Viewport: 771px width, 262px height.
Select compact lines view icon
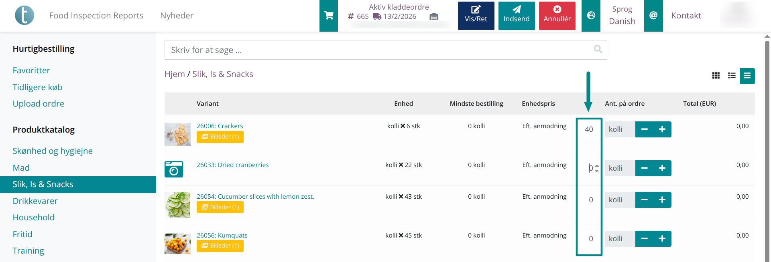747,76
